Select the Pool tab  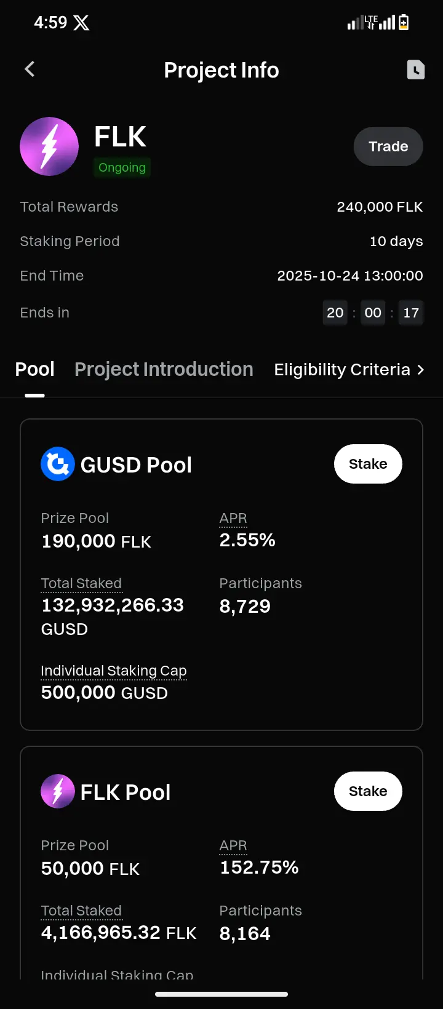[x=35, y=369]
